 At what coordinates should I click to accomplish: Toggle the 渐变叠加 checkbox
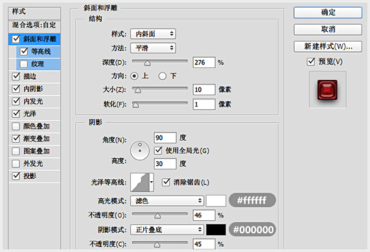16,138
